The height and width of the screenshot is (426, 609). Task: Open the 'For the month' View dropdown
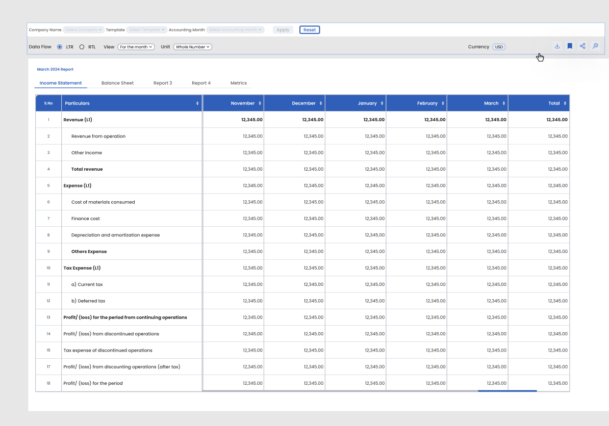tap(136, 47)
